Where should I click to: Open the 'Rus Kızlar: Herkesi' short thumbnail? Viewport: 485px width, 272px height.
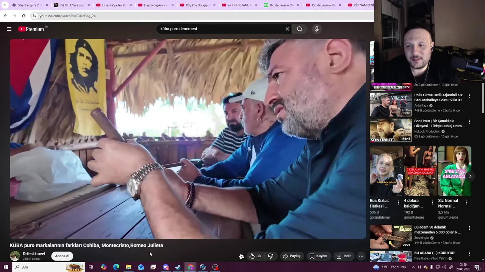tap(386, 171)
